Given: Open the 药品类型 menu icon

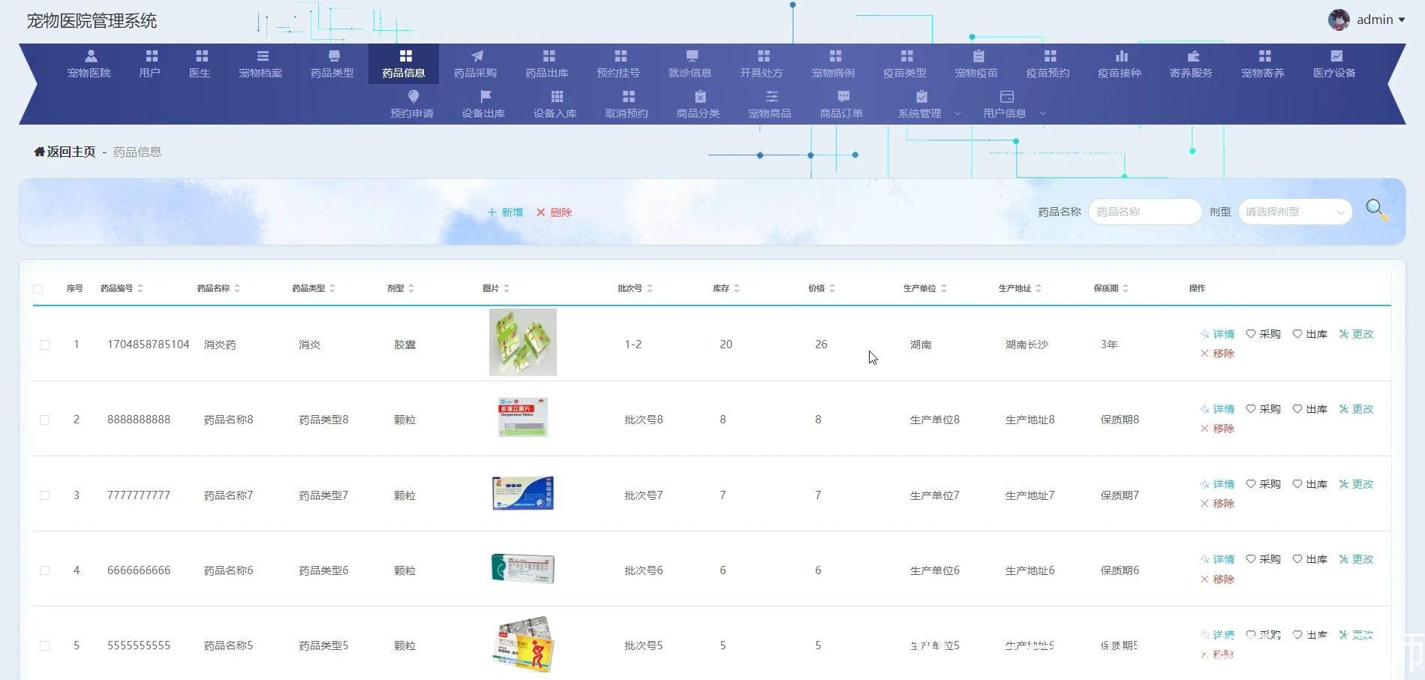Looking at the screenshot, I should click(334, 56).
